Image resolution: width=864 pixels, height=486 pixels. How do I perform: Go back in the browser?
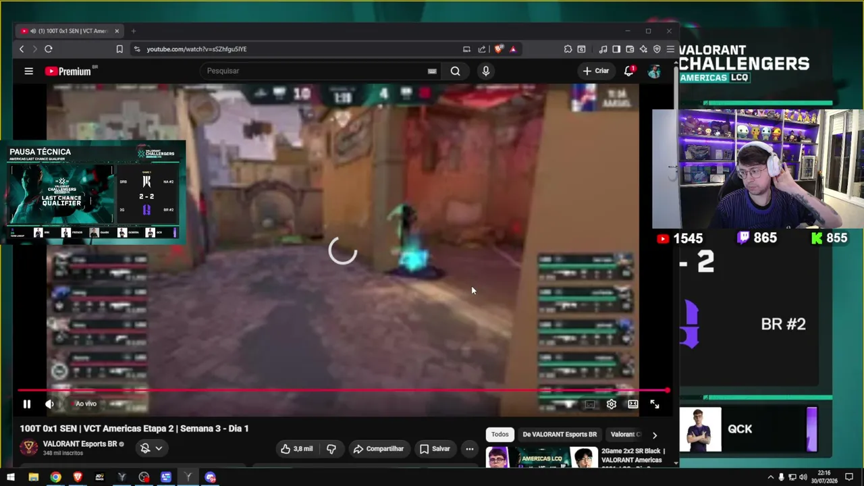coord(22,49)
